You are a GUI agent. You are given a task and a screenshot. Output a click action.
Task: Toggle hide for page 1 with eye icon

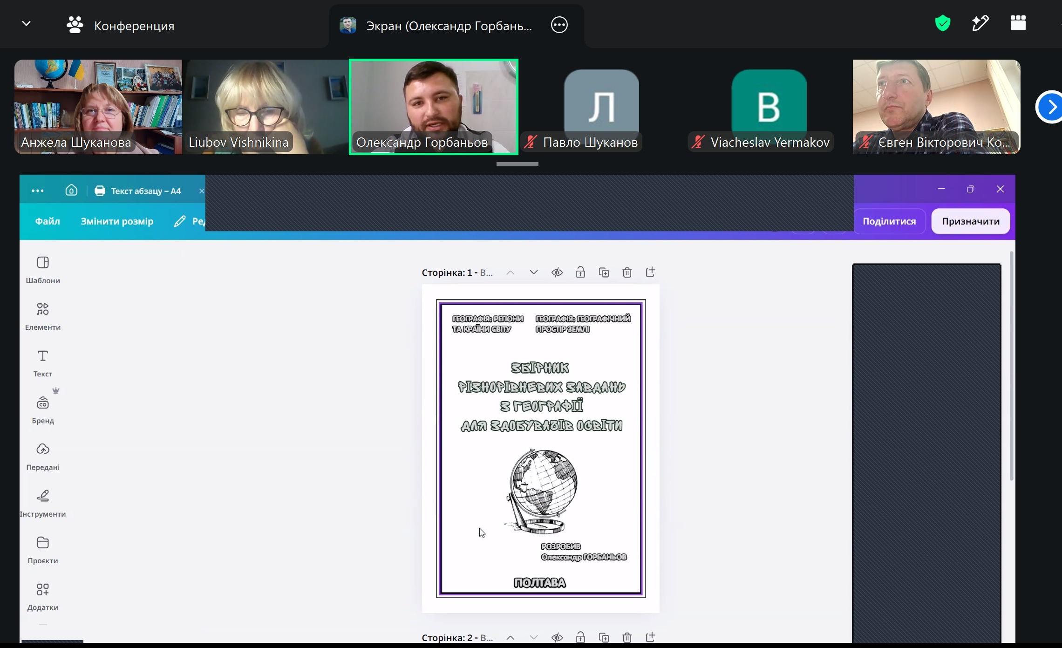pos(557,272)
